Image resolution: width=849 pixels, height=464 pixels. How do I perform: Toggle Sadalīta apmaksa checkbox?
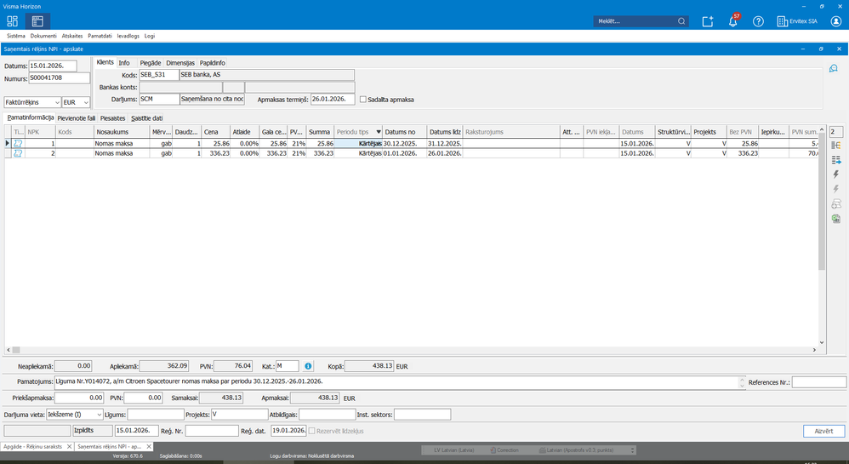(362, 100)
